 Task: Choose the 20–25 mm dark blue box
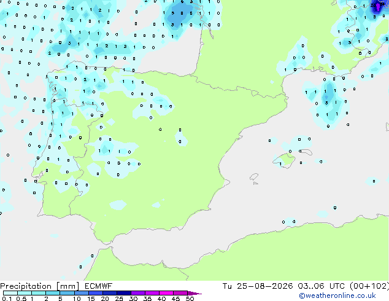point(109,293)
